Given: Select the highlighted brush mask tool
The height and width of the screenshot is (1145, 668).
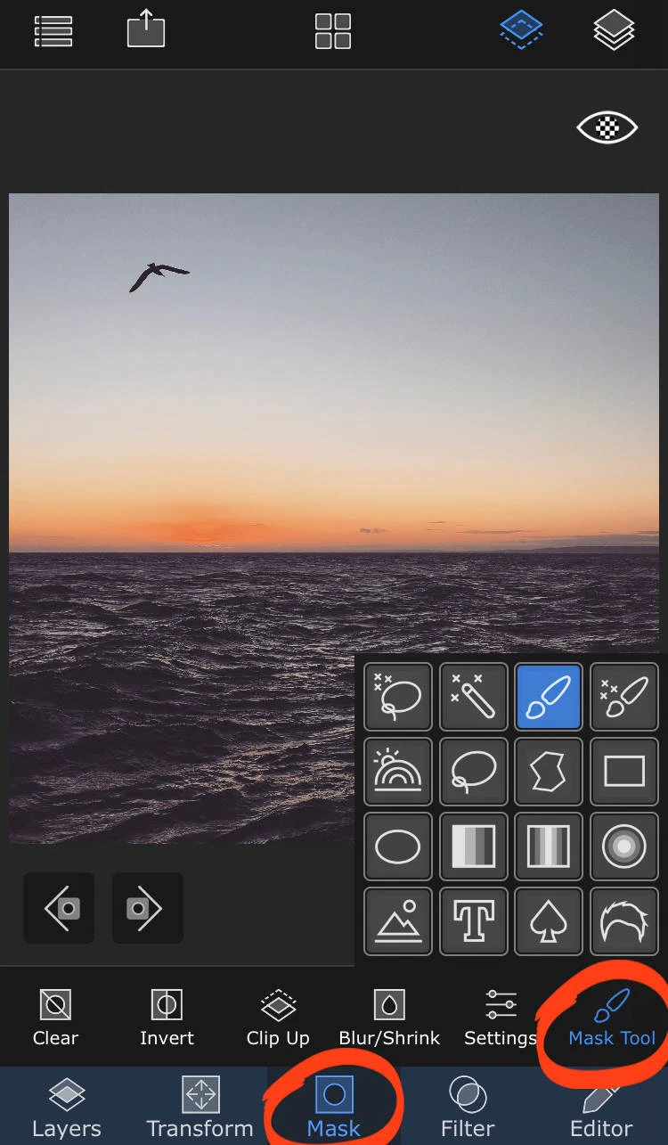Looking at the screenshot, I should (549, 697).
